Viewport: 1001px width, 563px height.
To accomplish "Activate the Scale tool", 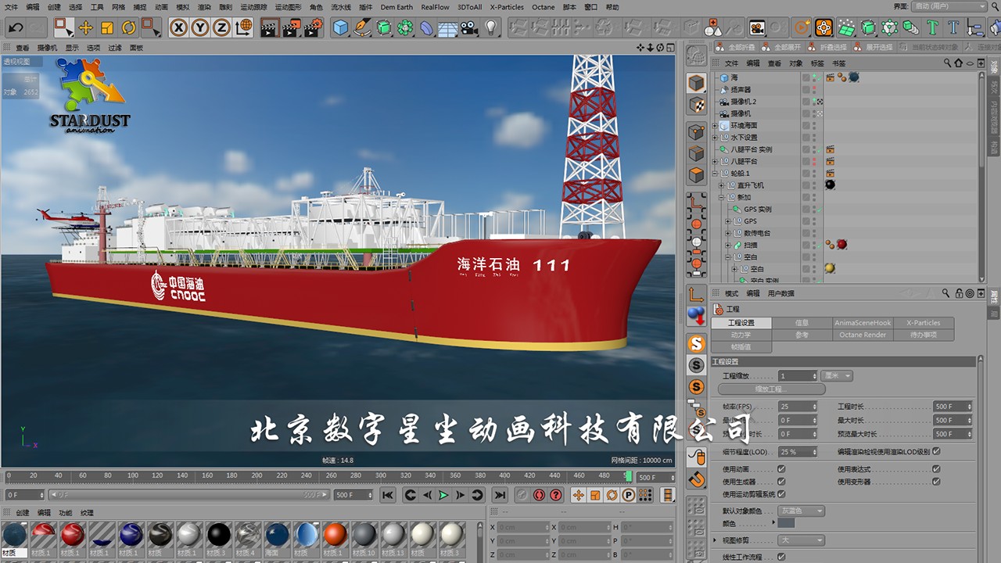I will point(107,28).
